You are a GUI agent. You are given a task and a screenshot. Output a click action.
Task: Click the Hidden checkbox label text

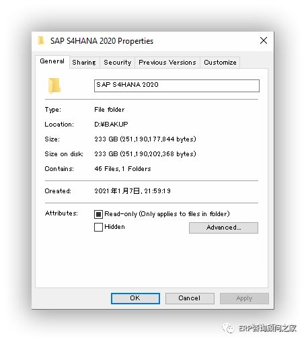[x=114, y=227]
